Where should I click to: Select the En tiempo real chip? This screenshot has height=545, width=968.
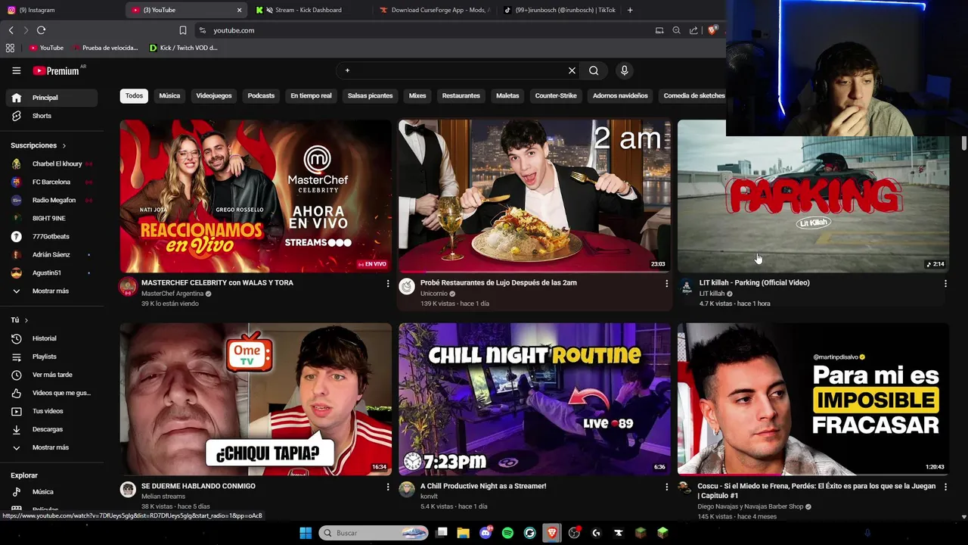pos(311,95)
